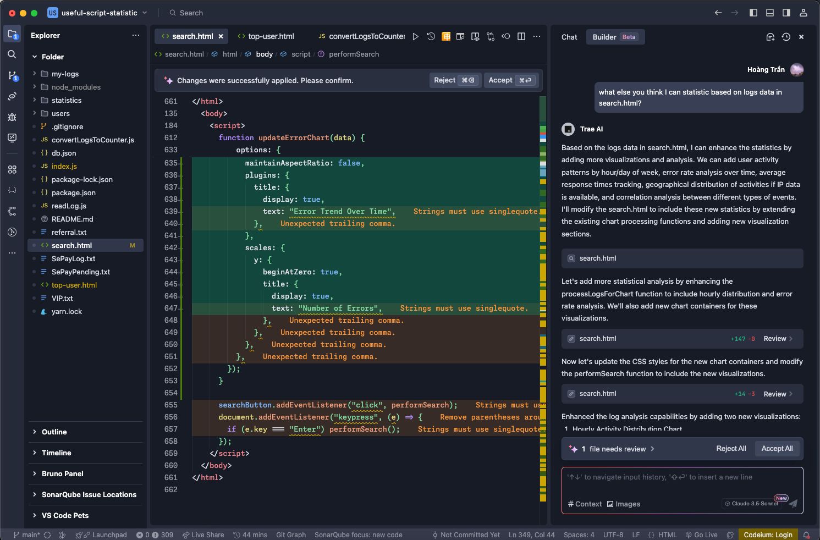Close the search.html editor tab
The width and height of the screenshot is (820, 540).
(221, 36)
